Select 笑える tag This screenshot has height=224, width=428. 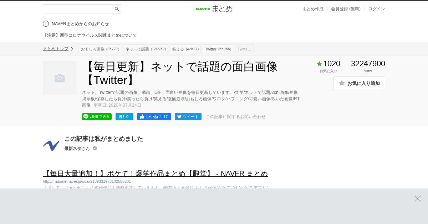(185, 49)
